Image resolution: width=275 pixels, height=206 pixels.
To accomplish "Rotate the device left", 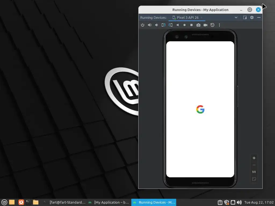I will [x=164, y=25].
